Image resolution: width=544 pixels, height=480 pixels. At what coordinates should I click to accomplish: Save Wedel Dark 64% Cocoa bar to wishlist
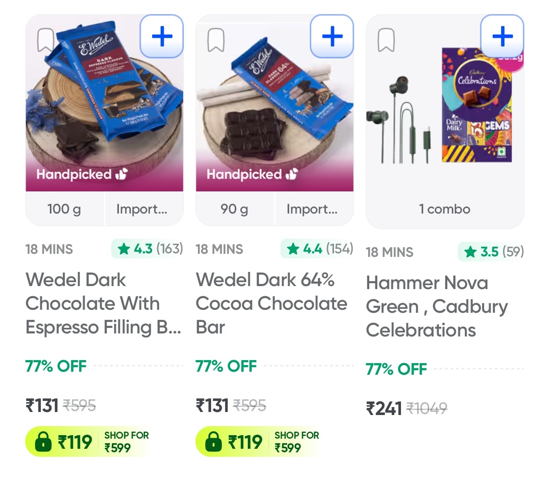216,40
